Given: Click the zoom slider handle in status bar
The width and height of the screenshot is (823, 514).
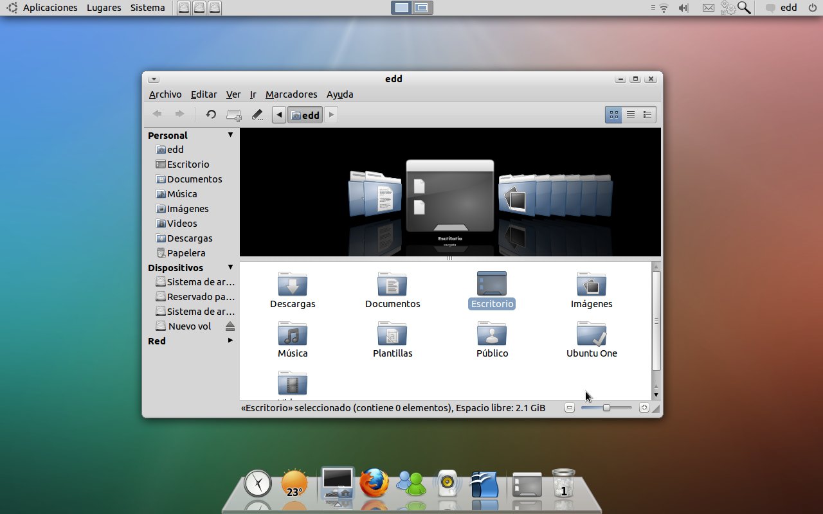Looking at the screenshot, I should tap(606, 408).
